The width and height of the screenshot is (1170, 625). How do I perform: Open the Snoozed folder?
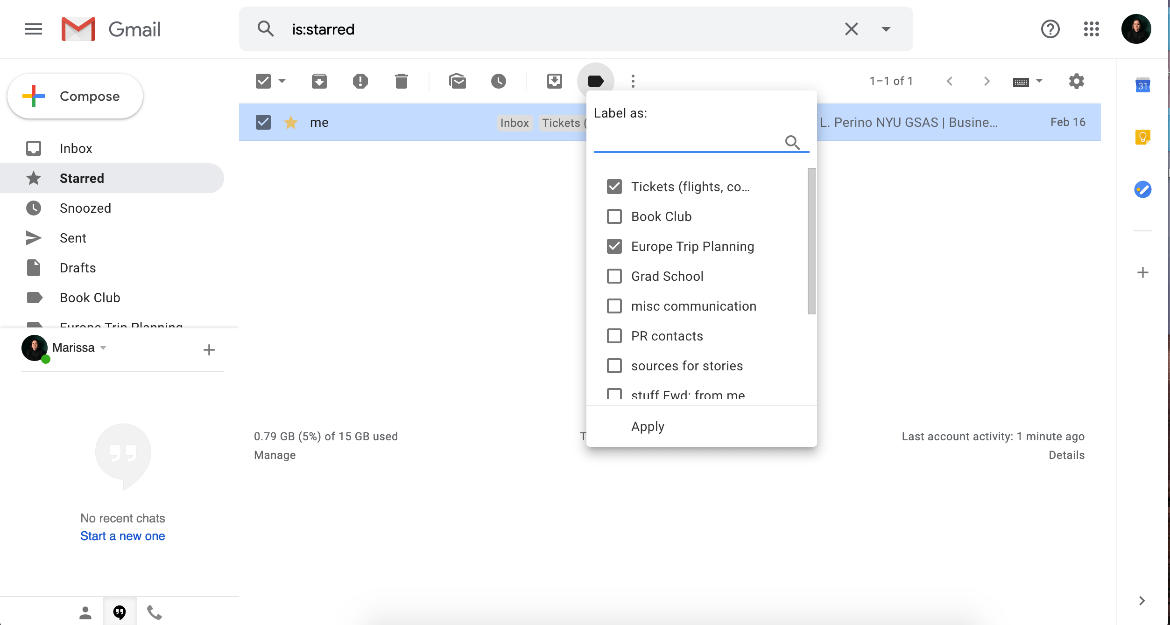[x=85, y=208]
